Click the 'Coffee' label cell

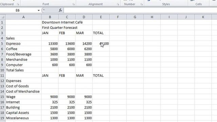pyautogui.click(x=23, y=49)
